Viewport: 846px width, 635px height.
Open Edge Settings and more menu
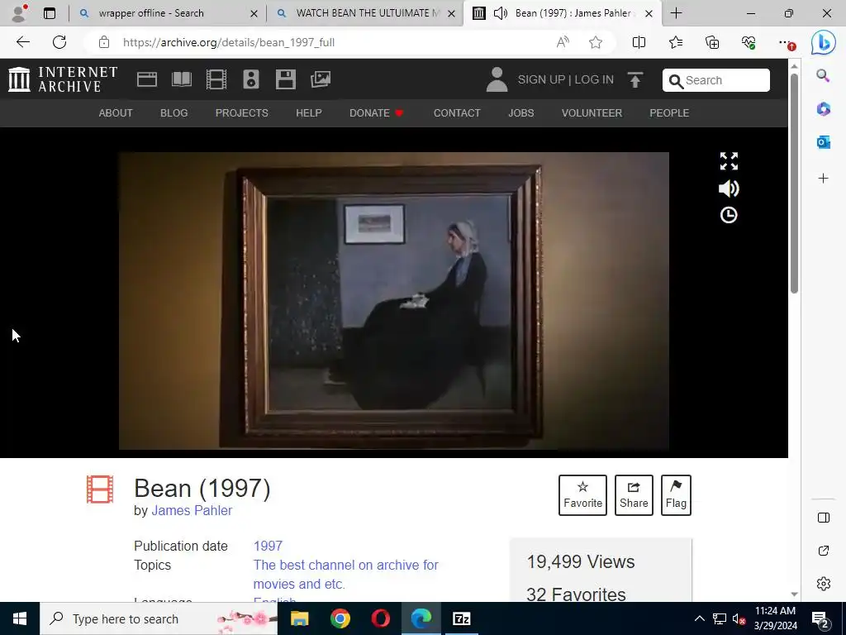click(x=786, y=42)
